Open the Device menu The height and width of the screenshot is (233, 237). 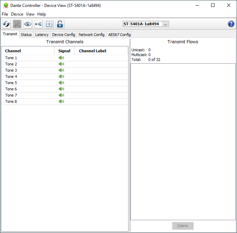click(17, 14)
